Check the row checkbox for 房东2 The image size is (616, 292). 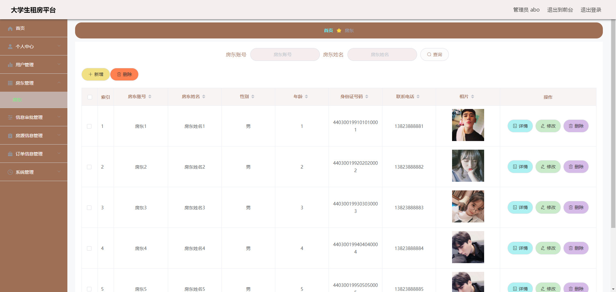click(x=89, y=167)
